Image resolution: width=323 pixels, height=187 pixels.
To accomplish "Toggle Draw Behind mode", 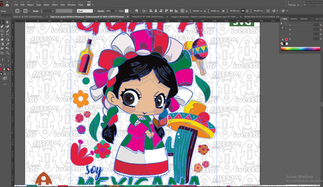I will (5, 74).
